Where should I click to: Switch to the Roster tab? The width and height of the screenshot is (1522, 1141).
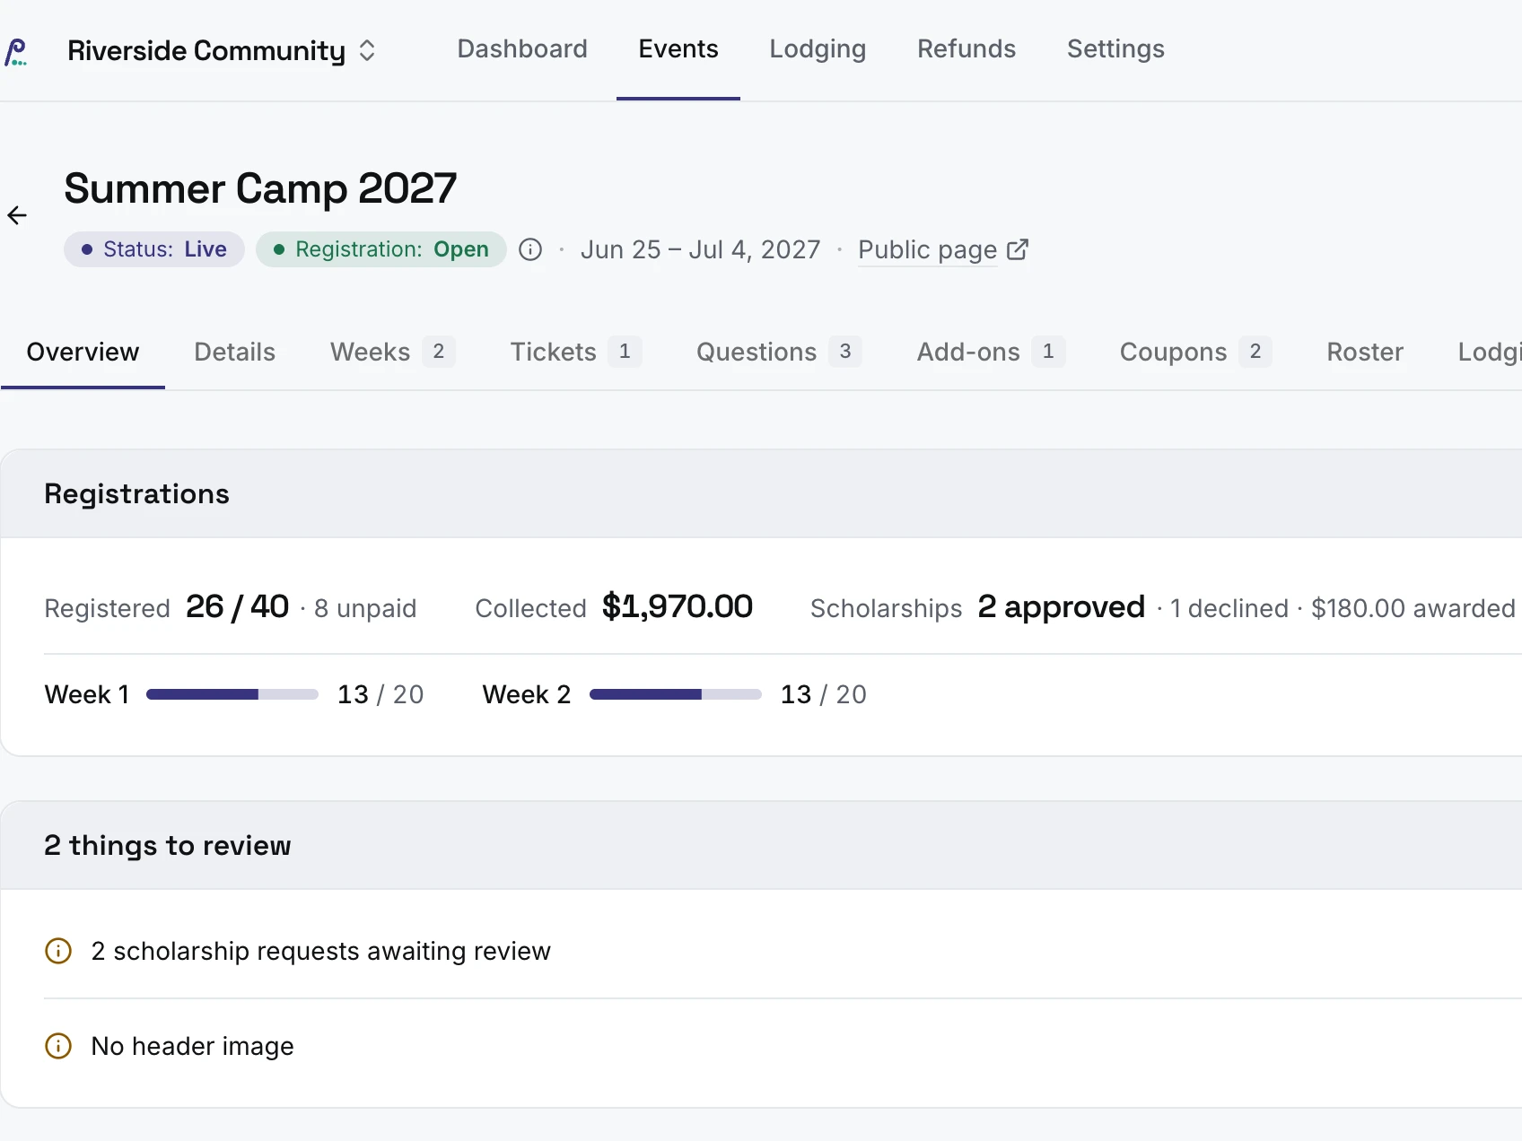[x=1365, y=352]
